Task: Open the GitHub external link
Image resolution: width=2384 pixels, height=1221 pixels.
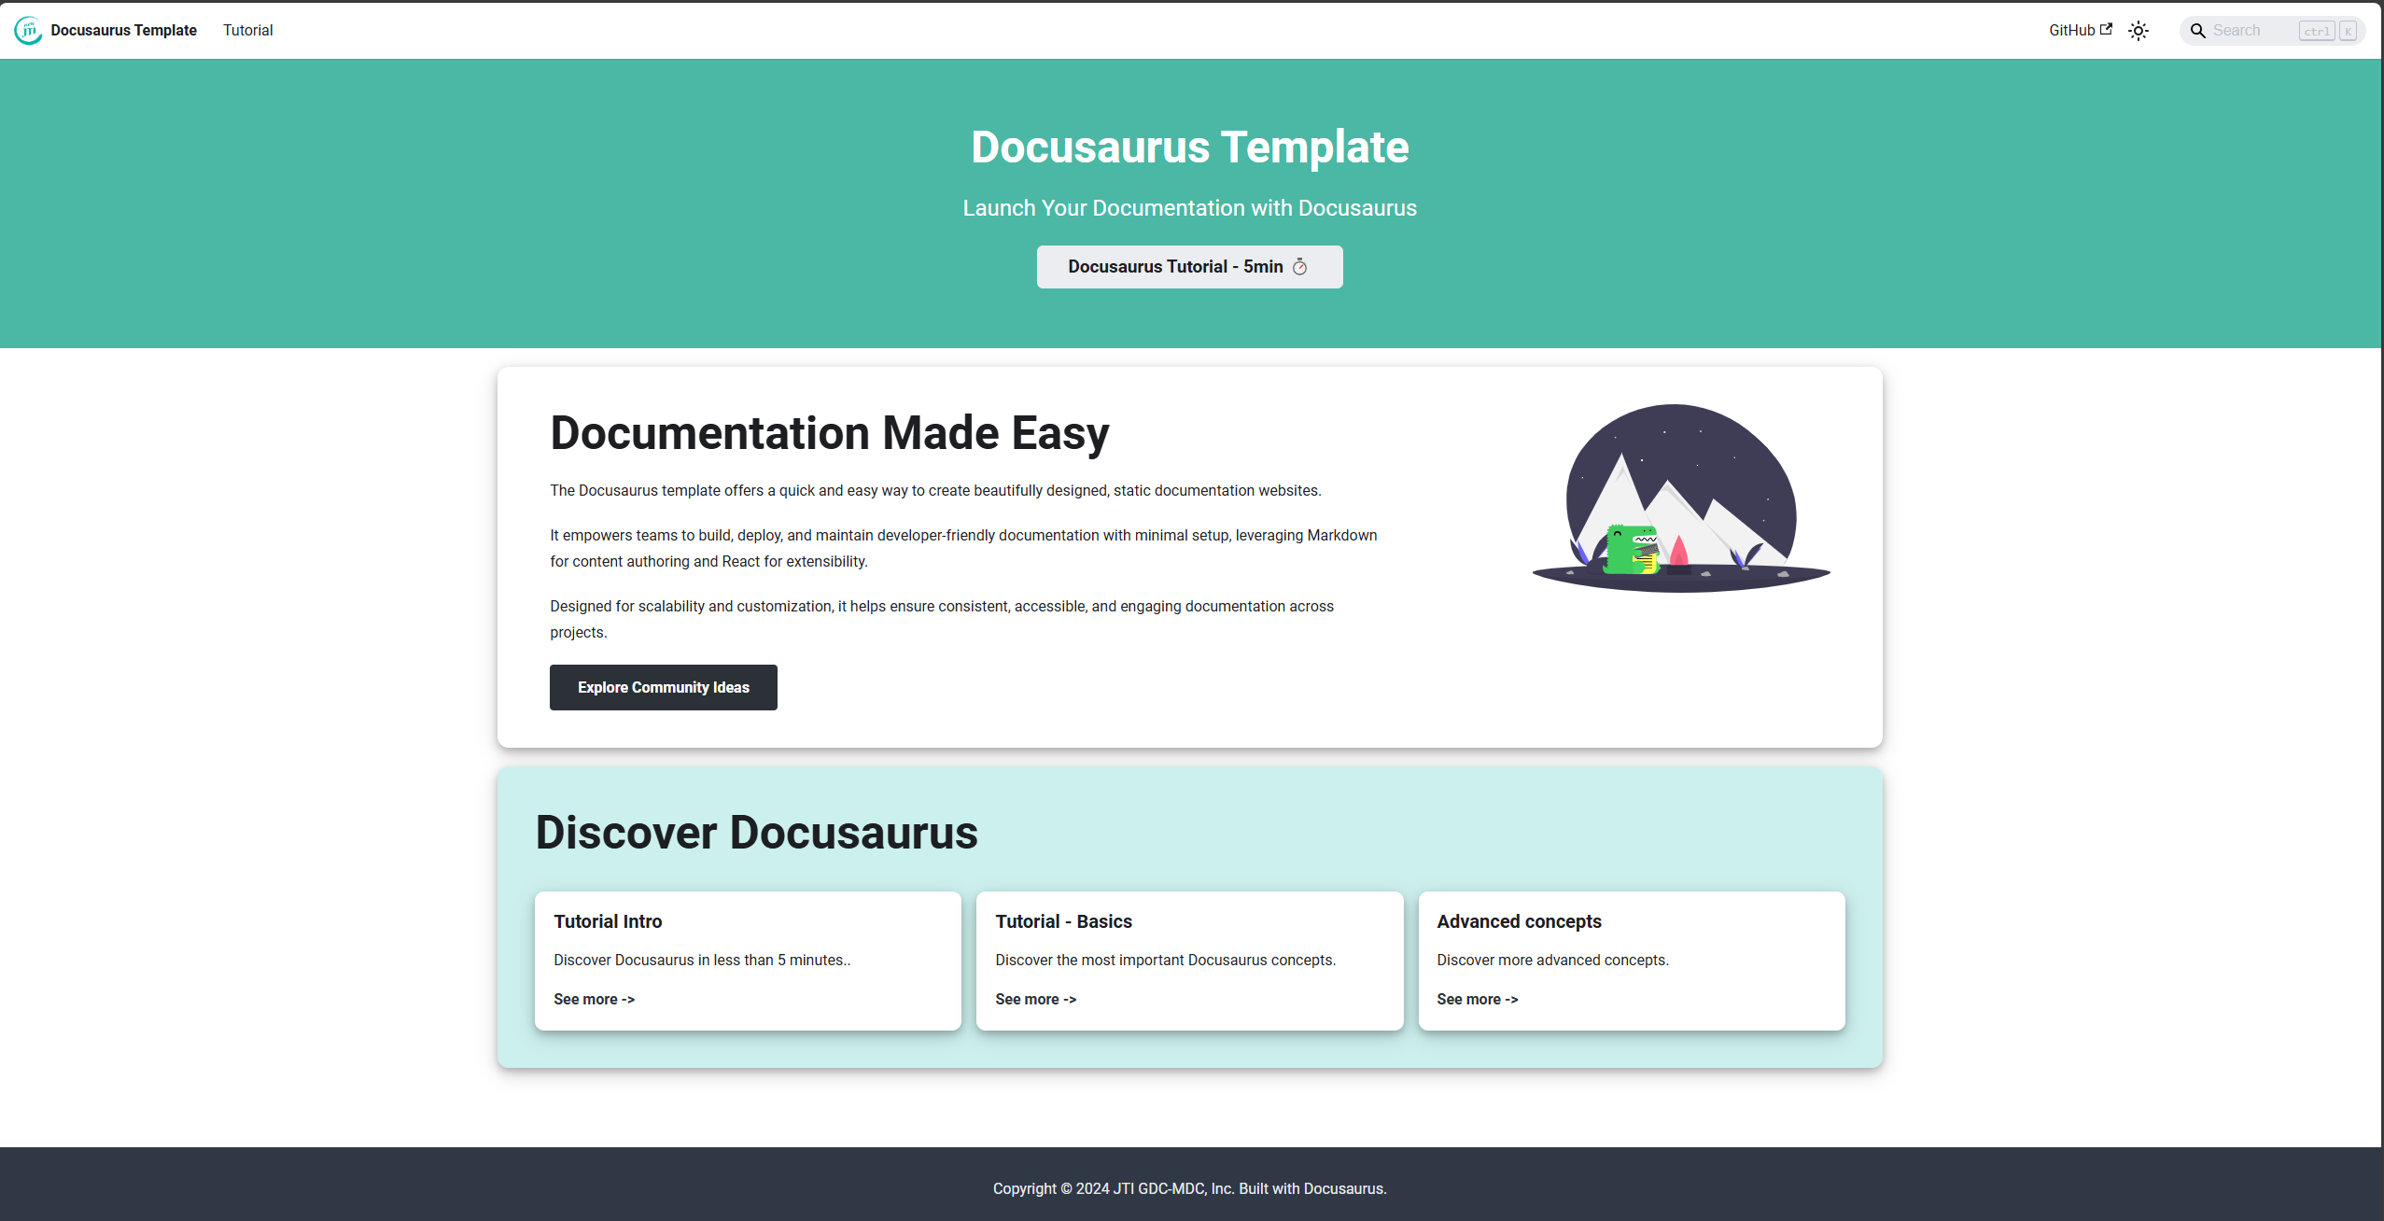Action: (x=2080, y=30)
